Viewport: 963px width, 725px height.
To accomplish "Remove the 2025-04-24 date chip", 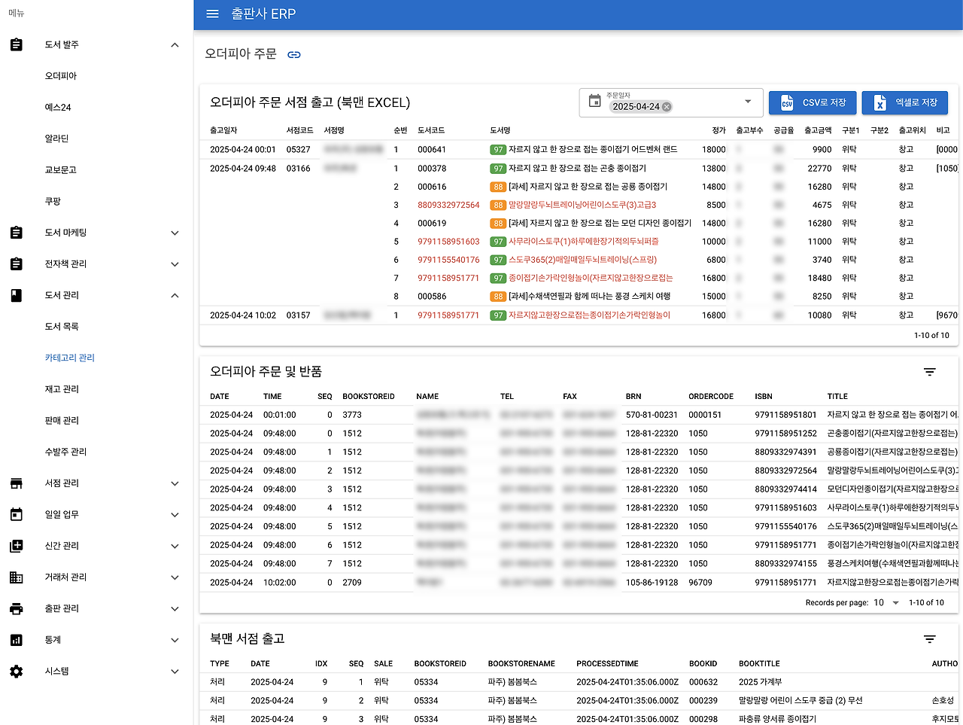I will click(x=667, y=107).
